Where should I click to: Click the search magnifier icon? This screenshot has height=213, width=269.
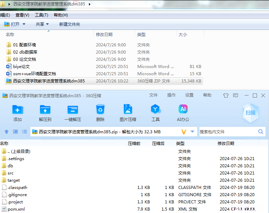[261, 132]
